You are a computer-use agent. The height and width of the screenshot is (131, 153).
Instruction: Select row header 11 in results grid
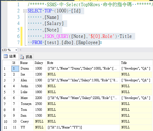pyautogui.click(x=7, y=127)
